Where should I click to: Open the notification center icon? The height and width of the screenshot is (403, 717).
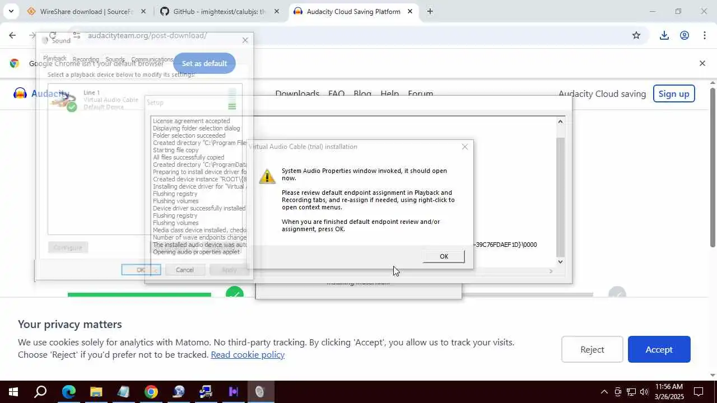pos(699,391)
